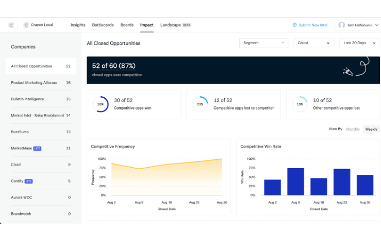The image size is (381, 237).
Task: Click the Submit New Intel link
Action: coord(312,25)
